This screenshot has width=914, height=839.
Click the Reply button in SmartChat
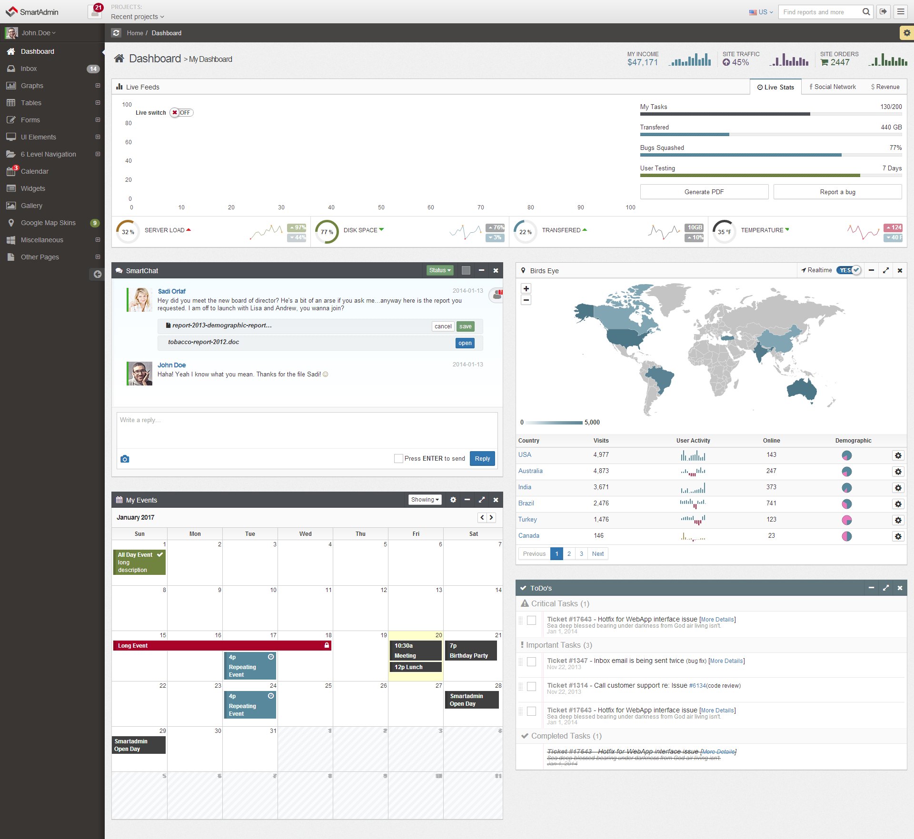482,459
